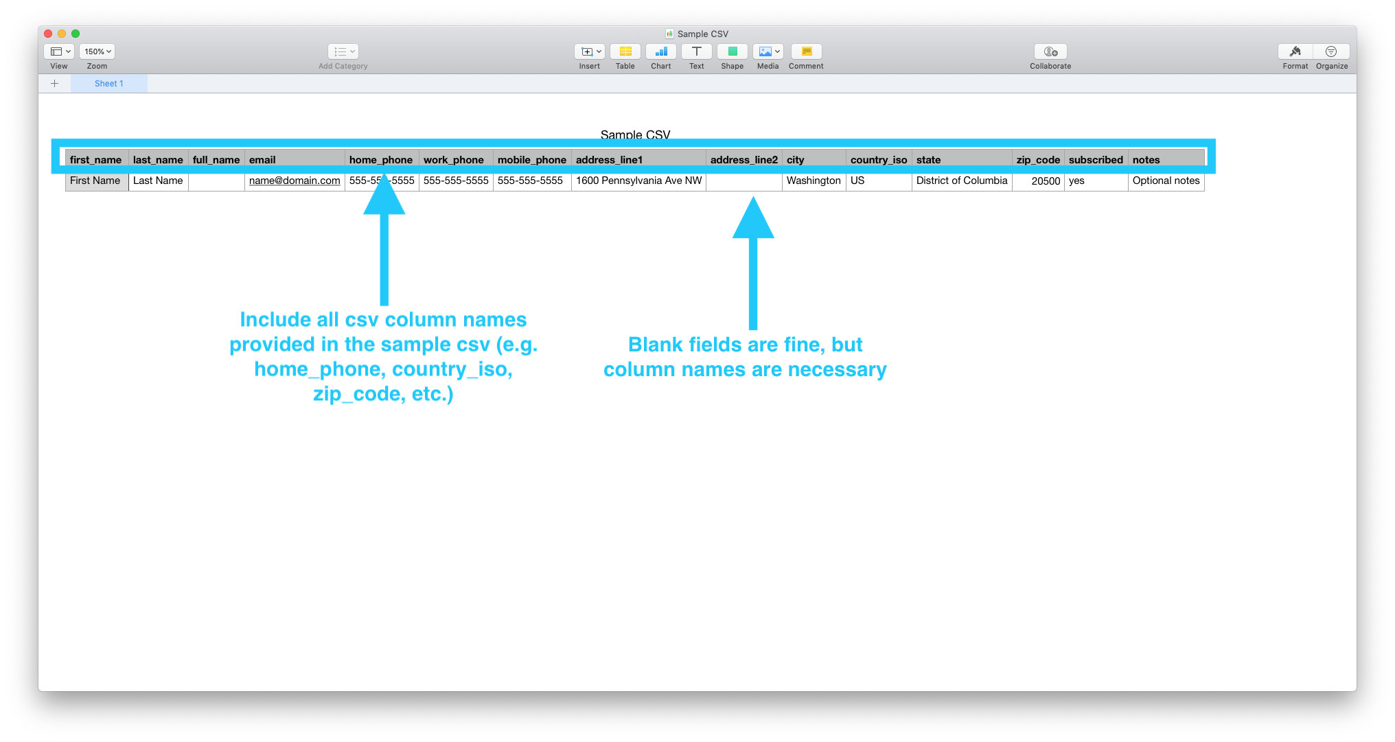Select the Sheet 1 tab

pos(109,84)
